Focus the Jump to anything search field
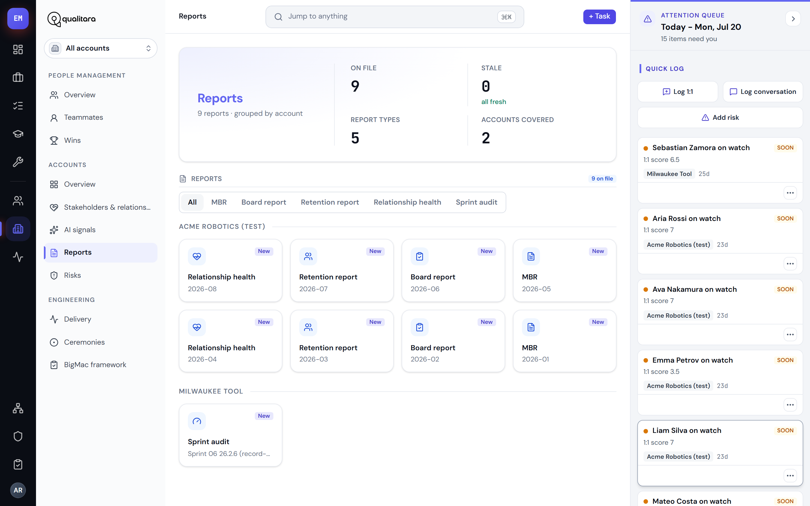 click(395, 17)
